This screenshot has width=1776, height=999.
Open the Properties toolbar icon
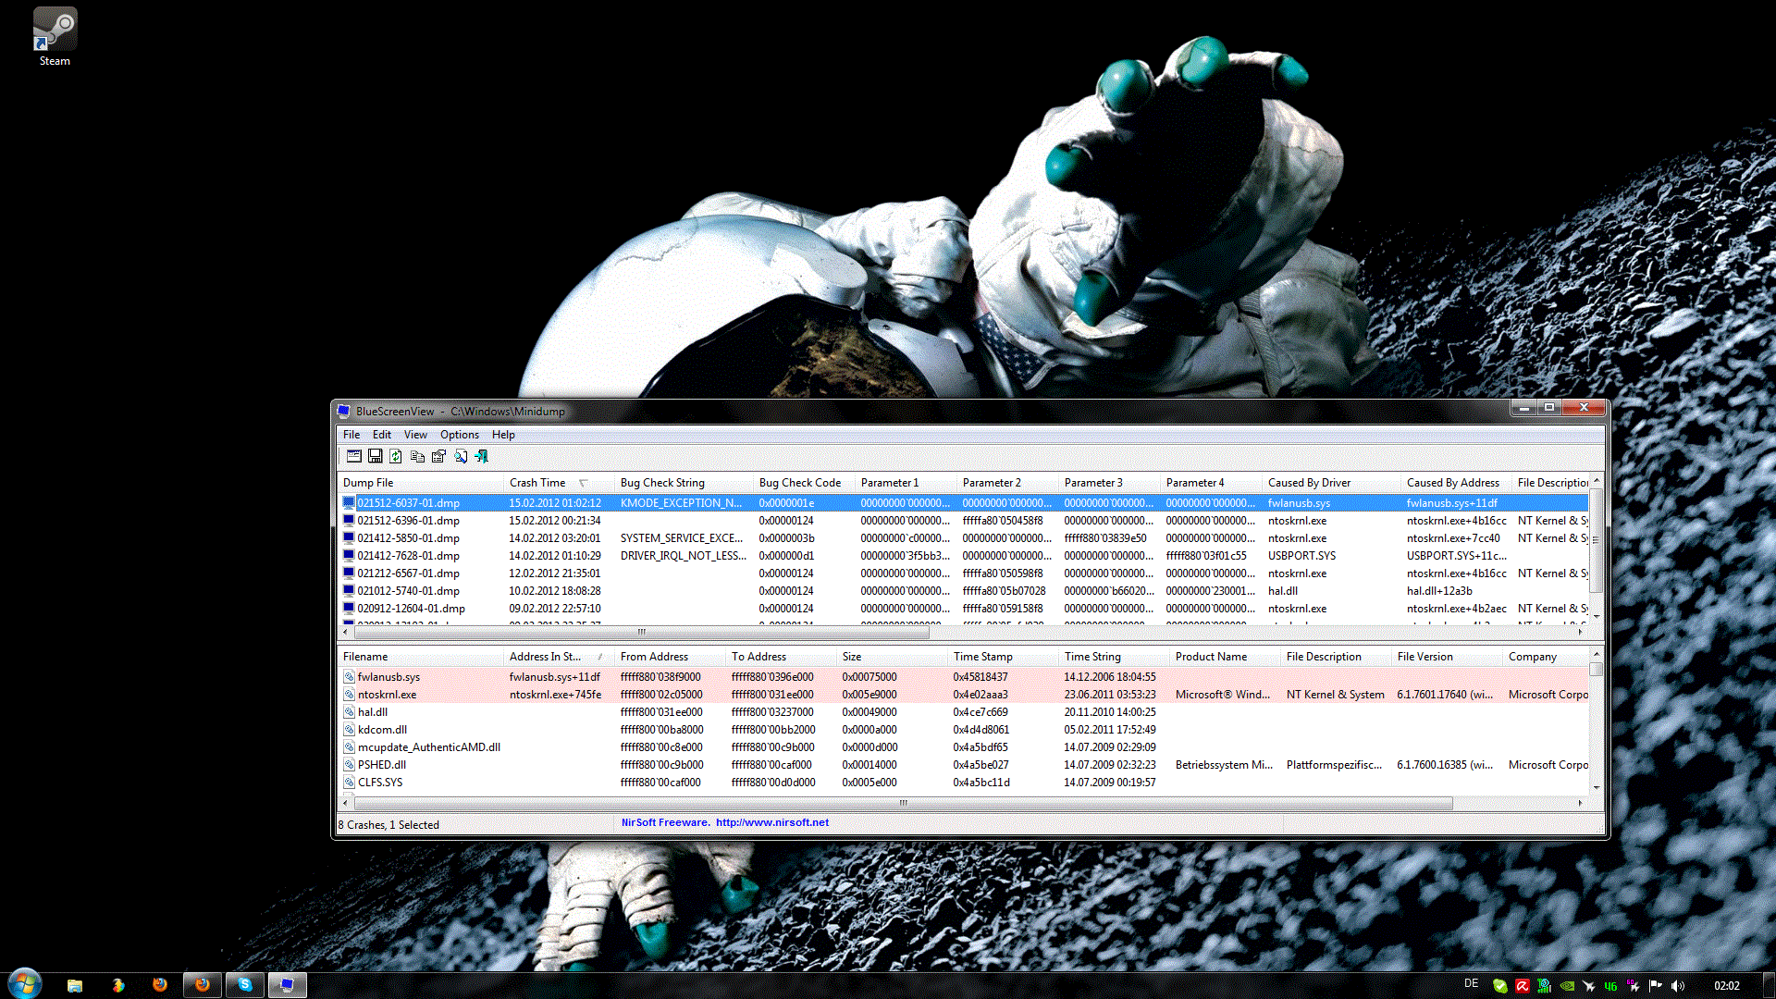pyautogui.click(x=438, y=456)
